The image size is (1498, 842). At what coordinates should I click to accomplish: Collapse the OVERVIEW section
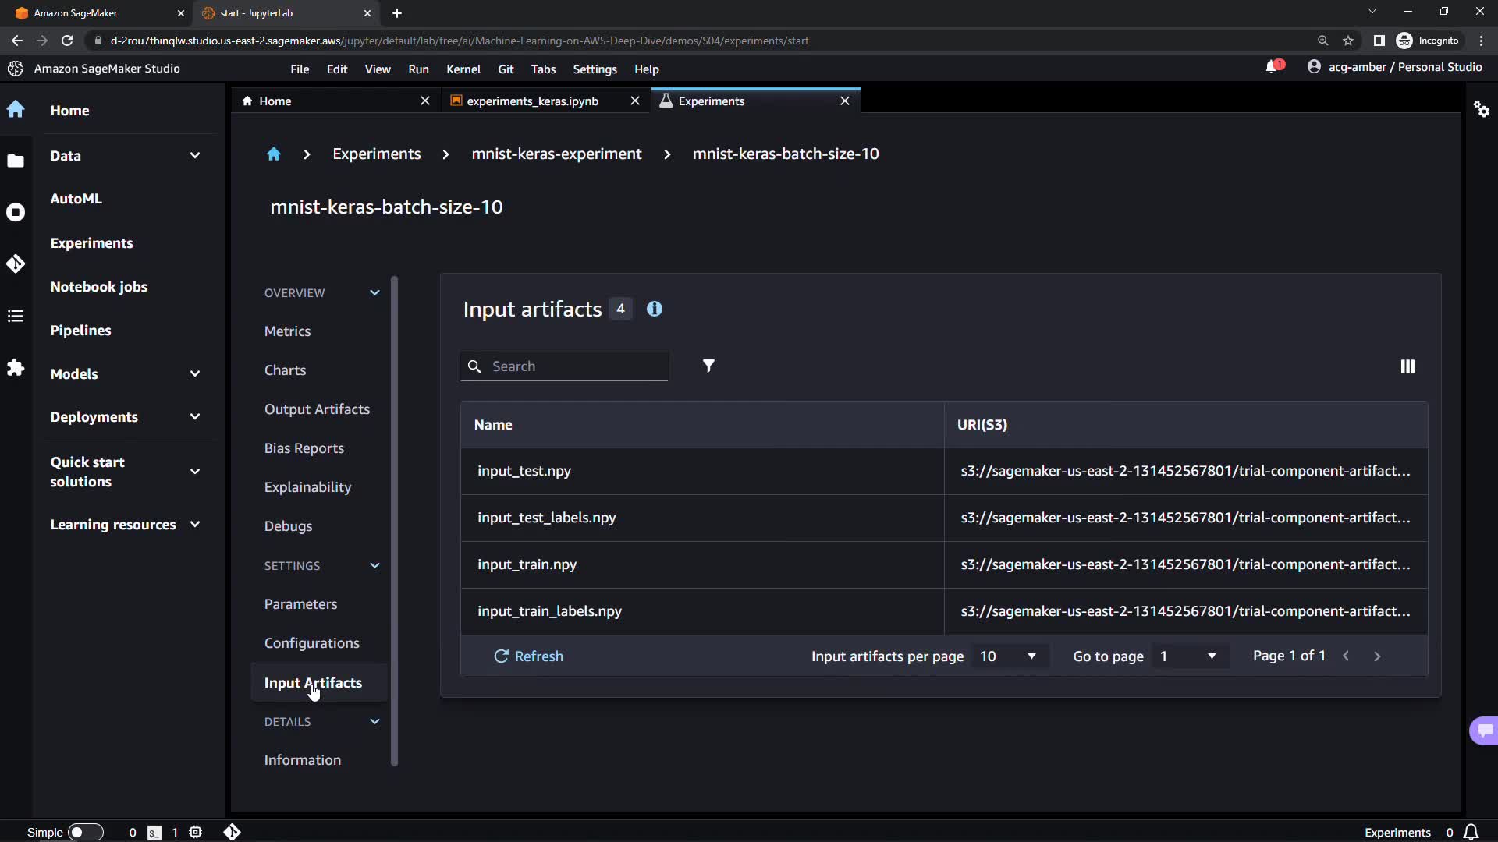pos(374,293)
